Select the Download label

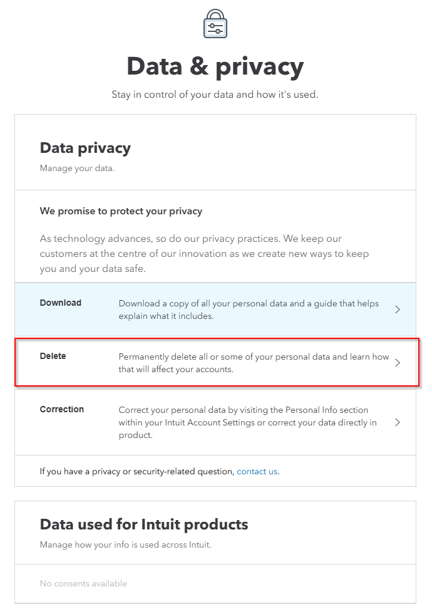pyautogui.click(x=61, y=303)
